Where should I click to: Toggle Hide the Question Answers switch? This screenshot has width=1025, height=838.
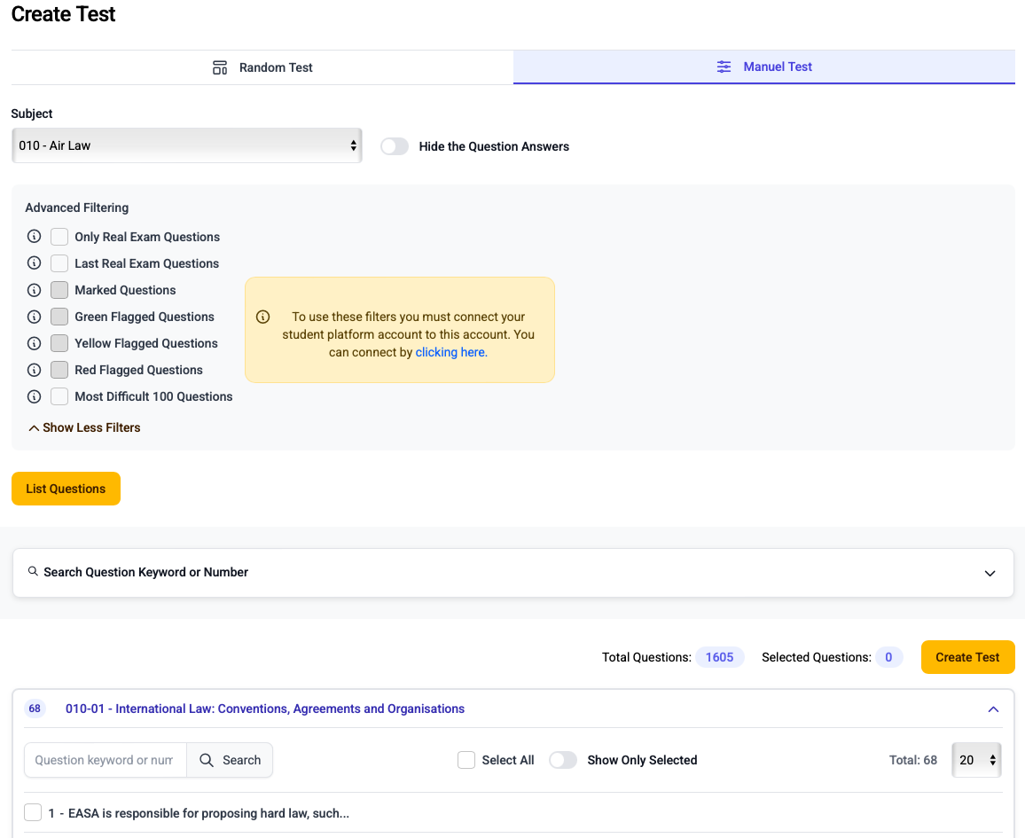coord(395,146)
